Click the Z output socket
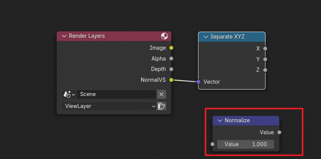The image size is (321, 159). [x=265, y=70]
